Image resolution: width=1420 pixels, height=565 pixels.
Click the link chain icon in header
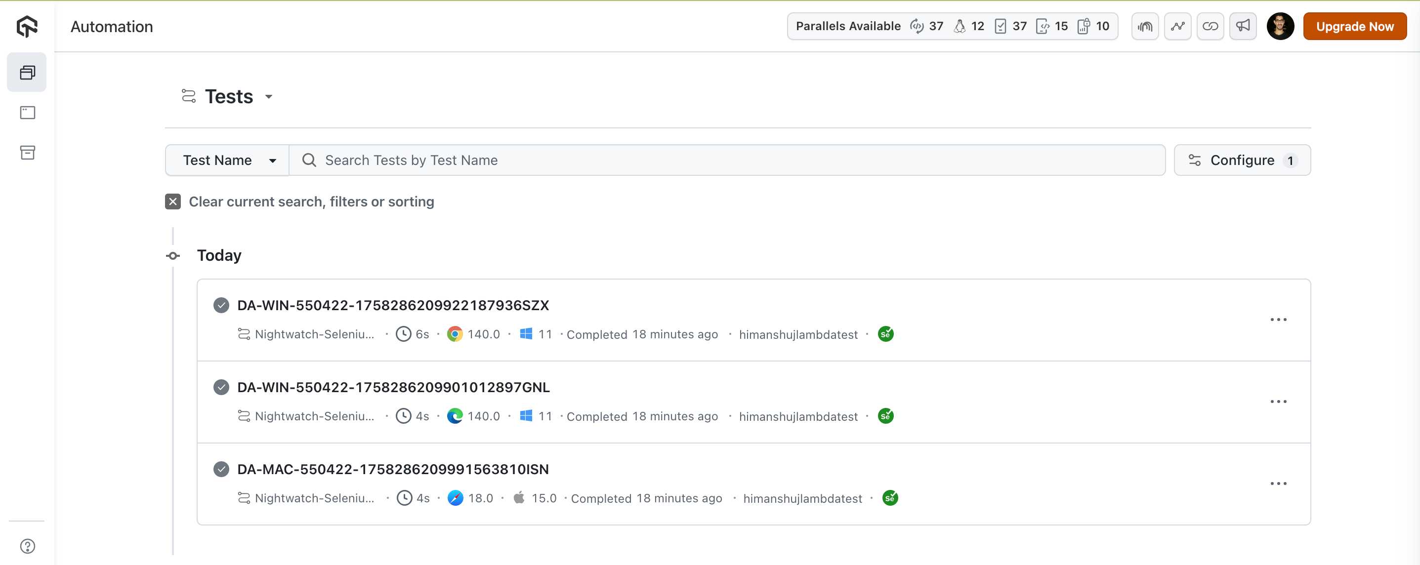point(1210,26)
